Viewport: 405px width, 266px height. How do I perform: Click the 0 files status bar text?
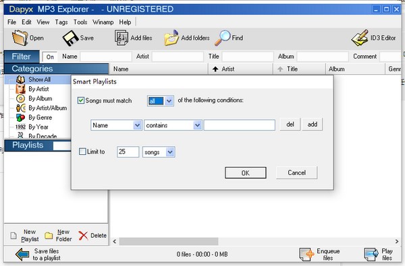(202, 254)
